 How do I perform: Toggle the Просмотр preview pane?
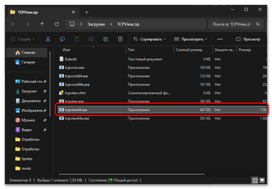point(248,39)
